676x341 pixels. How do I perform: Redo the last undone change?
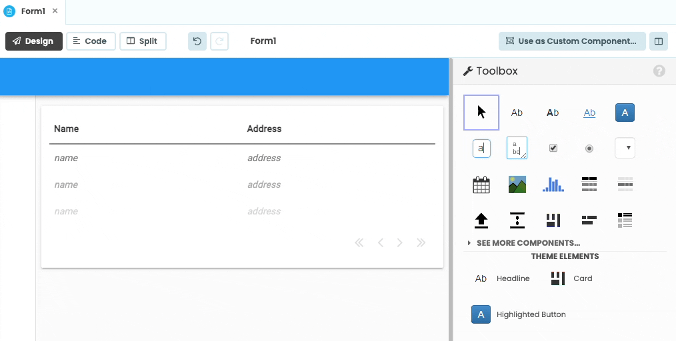click(x=219, y=41)
